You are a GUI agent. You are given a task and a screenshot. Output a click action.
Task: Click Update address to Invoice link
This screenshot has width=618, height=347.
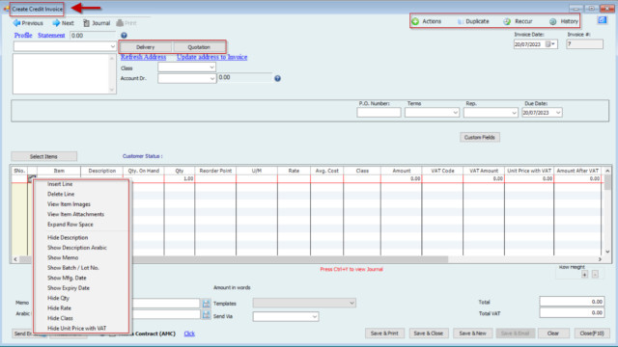pos(212,57)
